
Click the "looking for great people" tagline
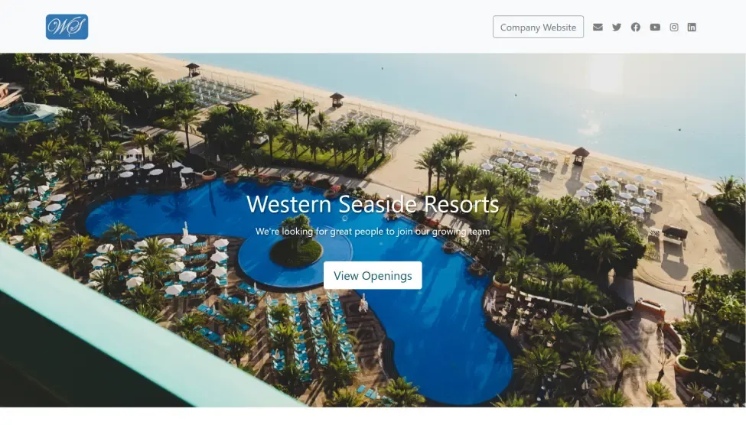(x=373, y=232)
